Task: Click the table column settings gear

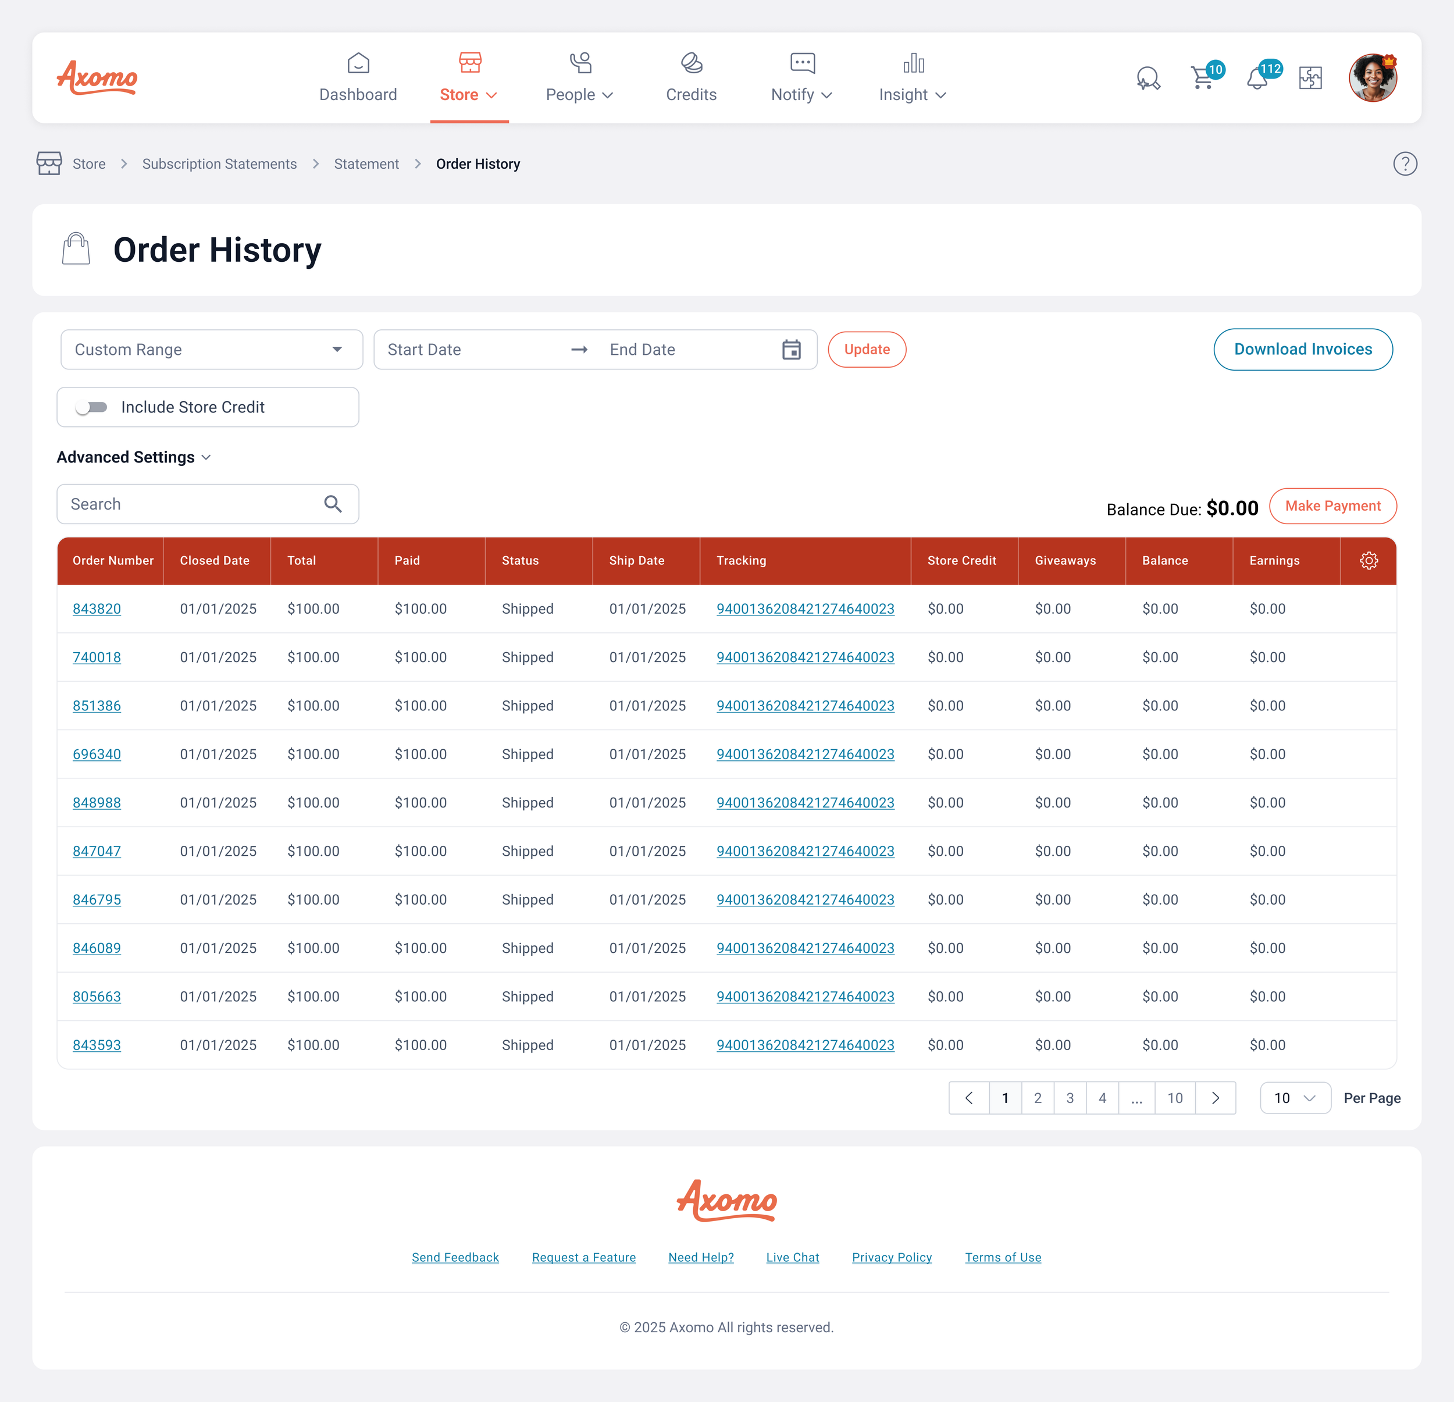Action: click(1369, 560)
